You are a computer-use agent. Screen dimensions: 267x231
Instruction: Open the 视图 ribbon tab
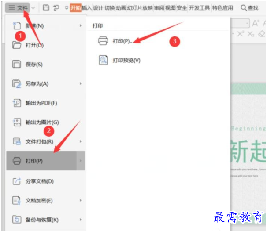coord(171,8)
